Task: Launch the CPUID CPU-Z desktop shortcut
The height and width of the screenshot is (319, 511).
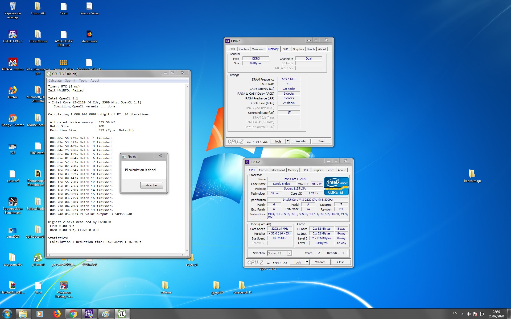Action: 13,36
